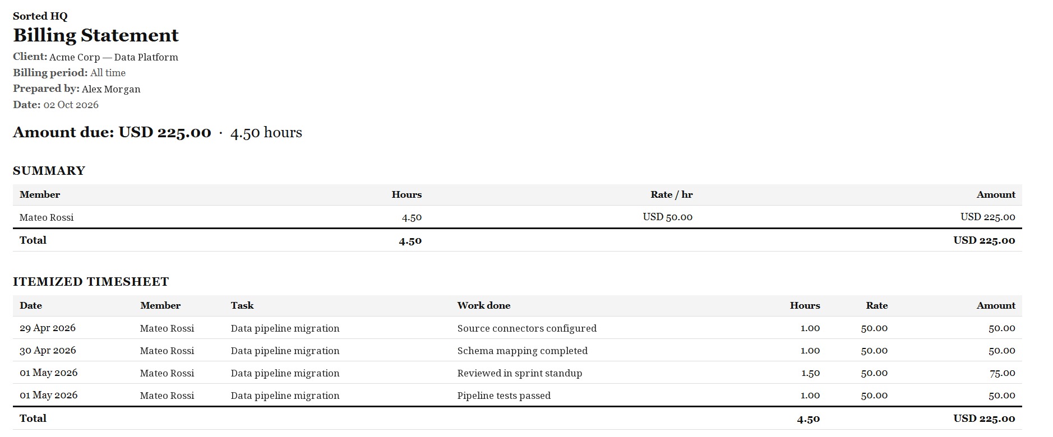Click the date '30 Apr 2026'
This screenshot has width=1053, height=437.
(48, 351)
